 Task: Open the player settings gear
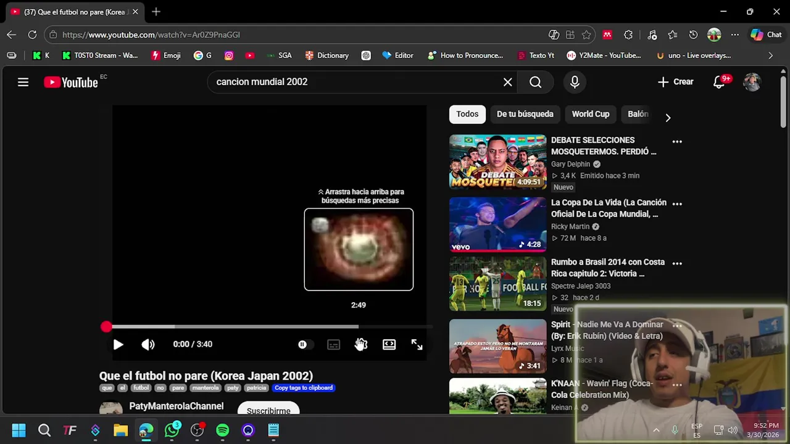pos(361,345)
